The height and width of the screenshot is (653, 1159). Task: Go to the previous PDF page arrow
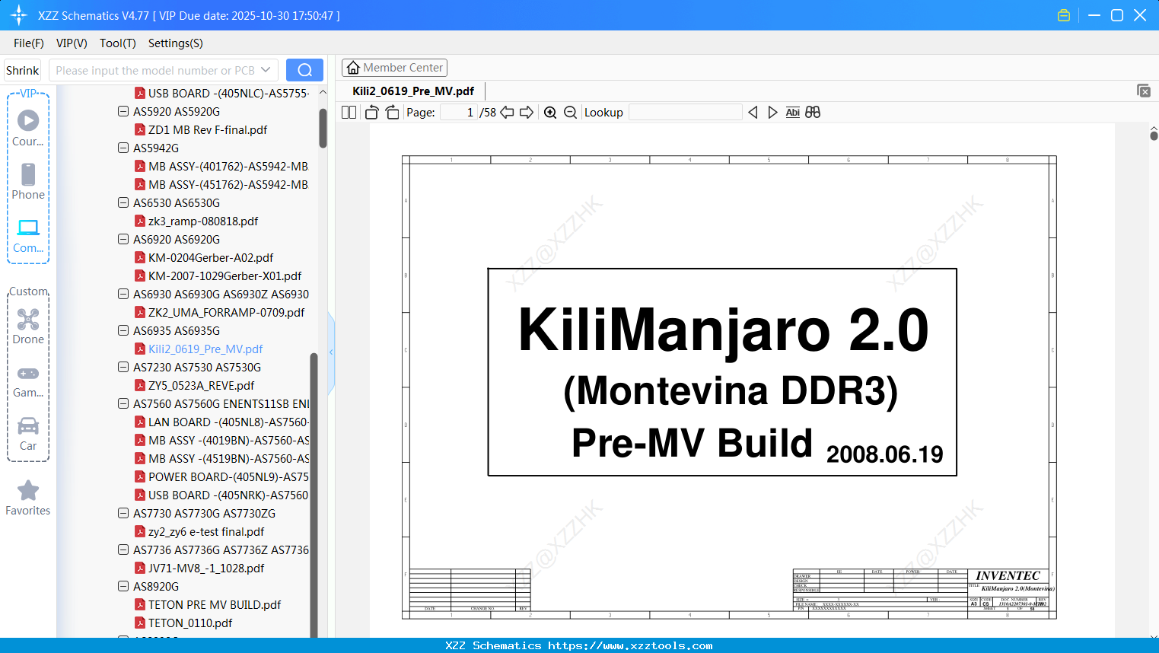point(507,113)
